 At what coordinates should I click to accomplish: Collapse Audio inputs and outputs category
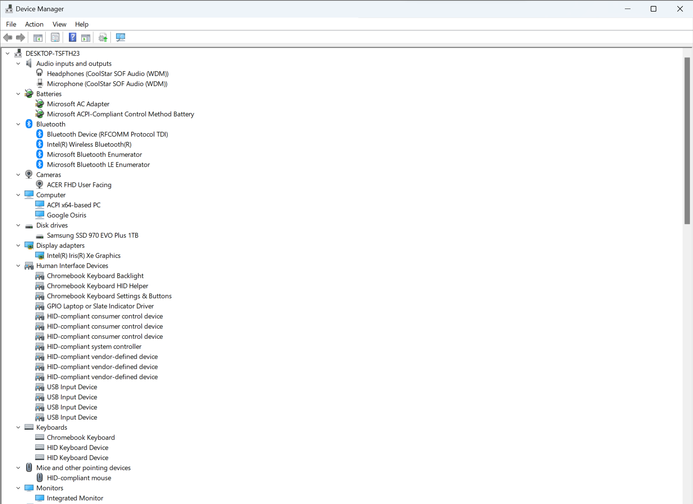18,64
